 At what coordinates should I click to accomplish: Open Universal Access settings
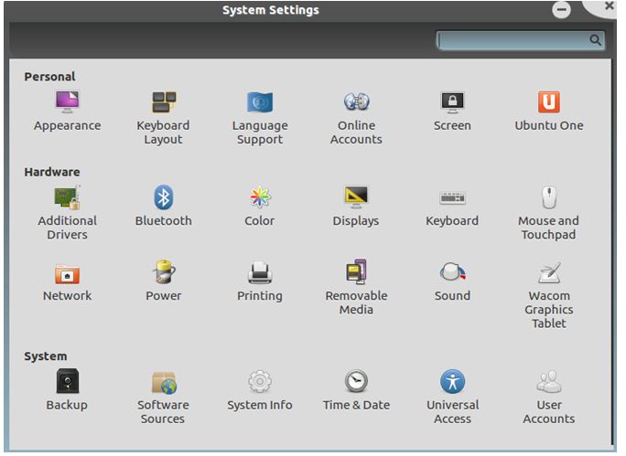coord(452,382)
